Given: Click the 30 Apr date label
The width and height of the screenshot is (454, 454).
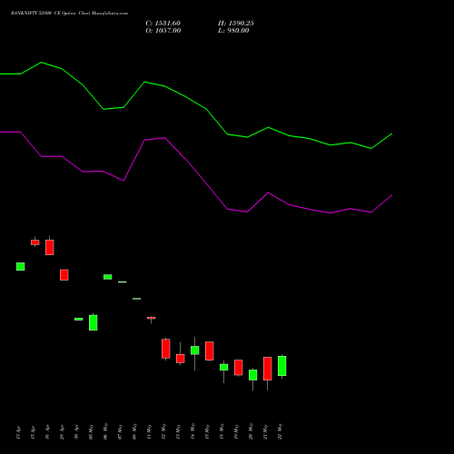Looking at the screenshot, I should pos(76,432).
